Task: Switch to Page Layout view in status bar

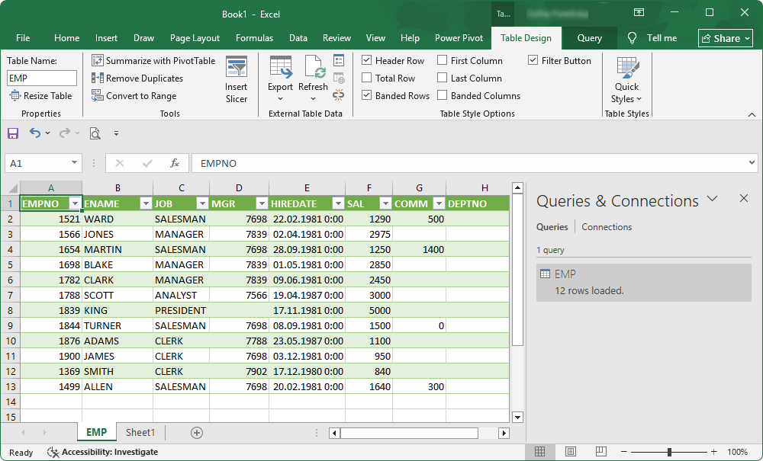Action: click(x=570, y=452)
